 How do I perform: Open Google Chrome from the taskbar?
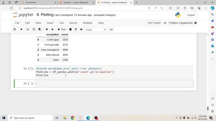coord(73,118)
